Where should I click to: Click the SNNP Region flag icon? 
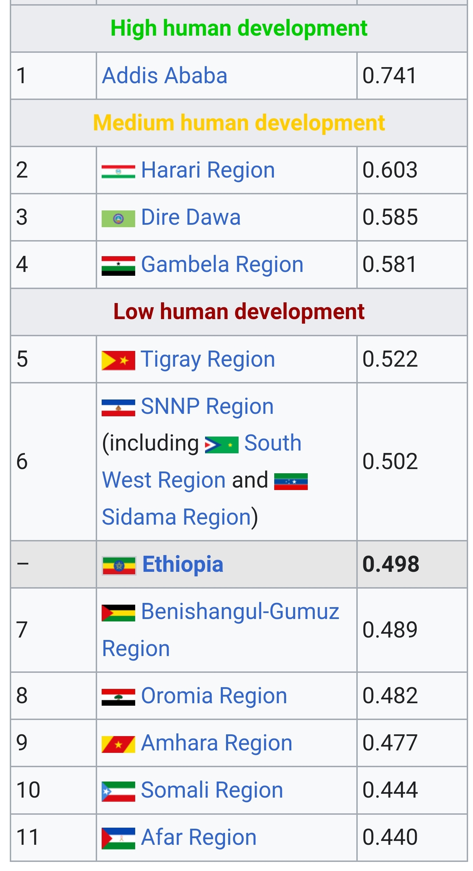[118, 408]
